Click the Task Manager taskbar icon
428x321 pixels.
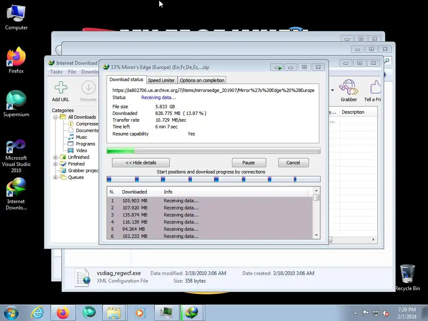pyautogui.click(x=166, y=313)
